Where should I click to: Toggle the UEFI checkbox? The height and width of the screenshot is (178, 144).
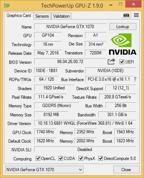point(122,62)
